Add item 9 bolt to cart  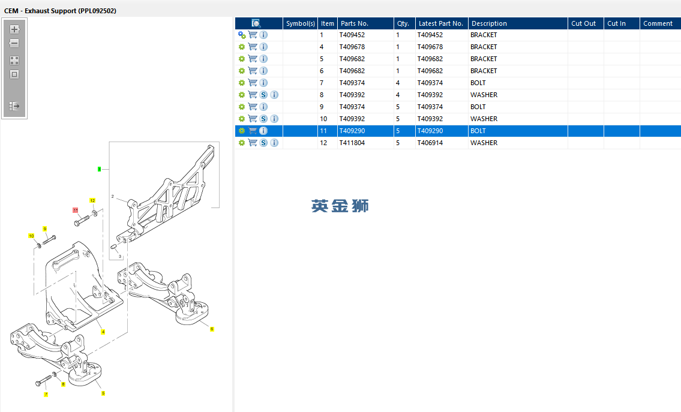[253, 107]
